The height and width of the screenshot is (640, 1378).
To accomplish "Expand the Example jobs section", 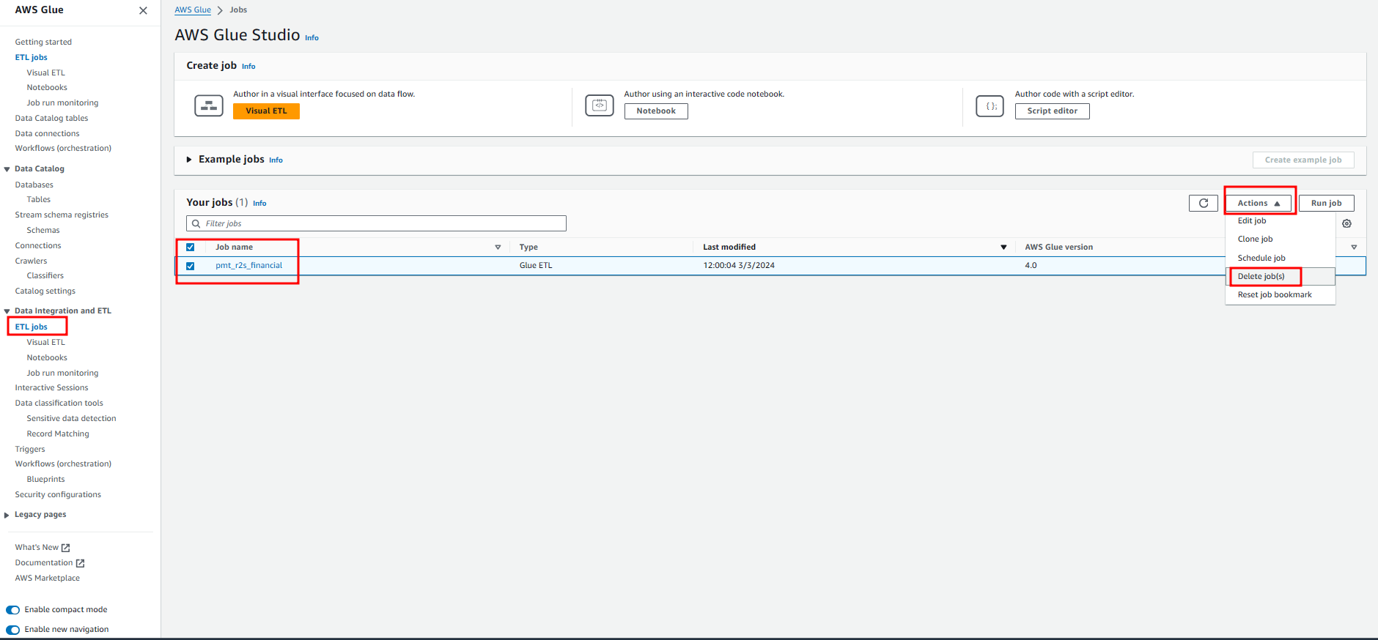I will [189, 160].
